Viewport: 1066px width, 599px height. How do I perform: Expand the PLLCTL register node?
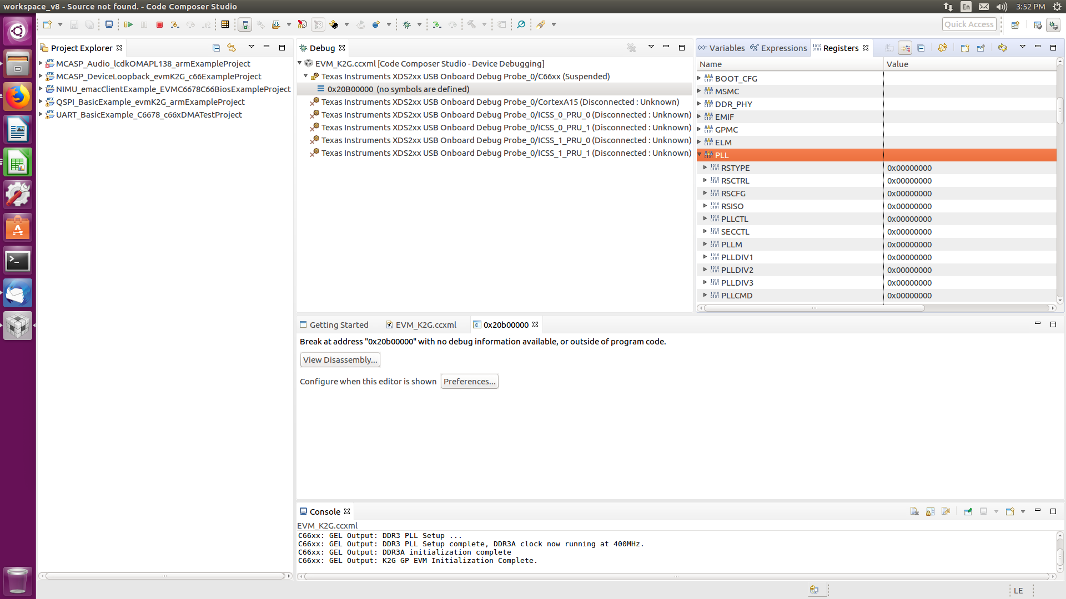[705, 219]
